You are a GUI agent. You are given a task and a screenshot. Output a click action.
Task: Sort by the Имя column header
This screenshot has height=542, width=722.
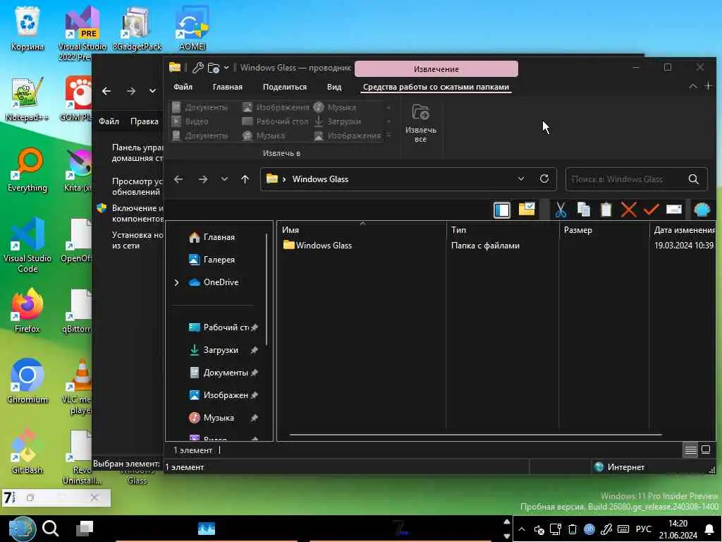[x=362, y=229]
